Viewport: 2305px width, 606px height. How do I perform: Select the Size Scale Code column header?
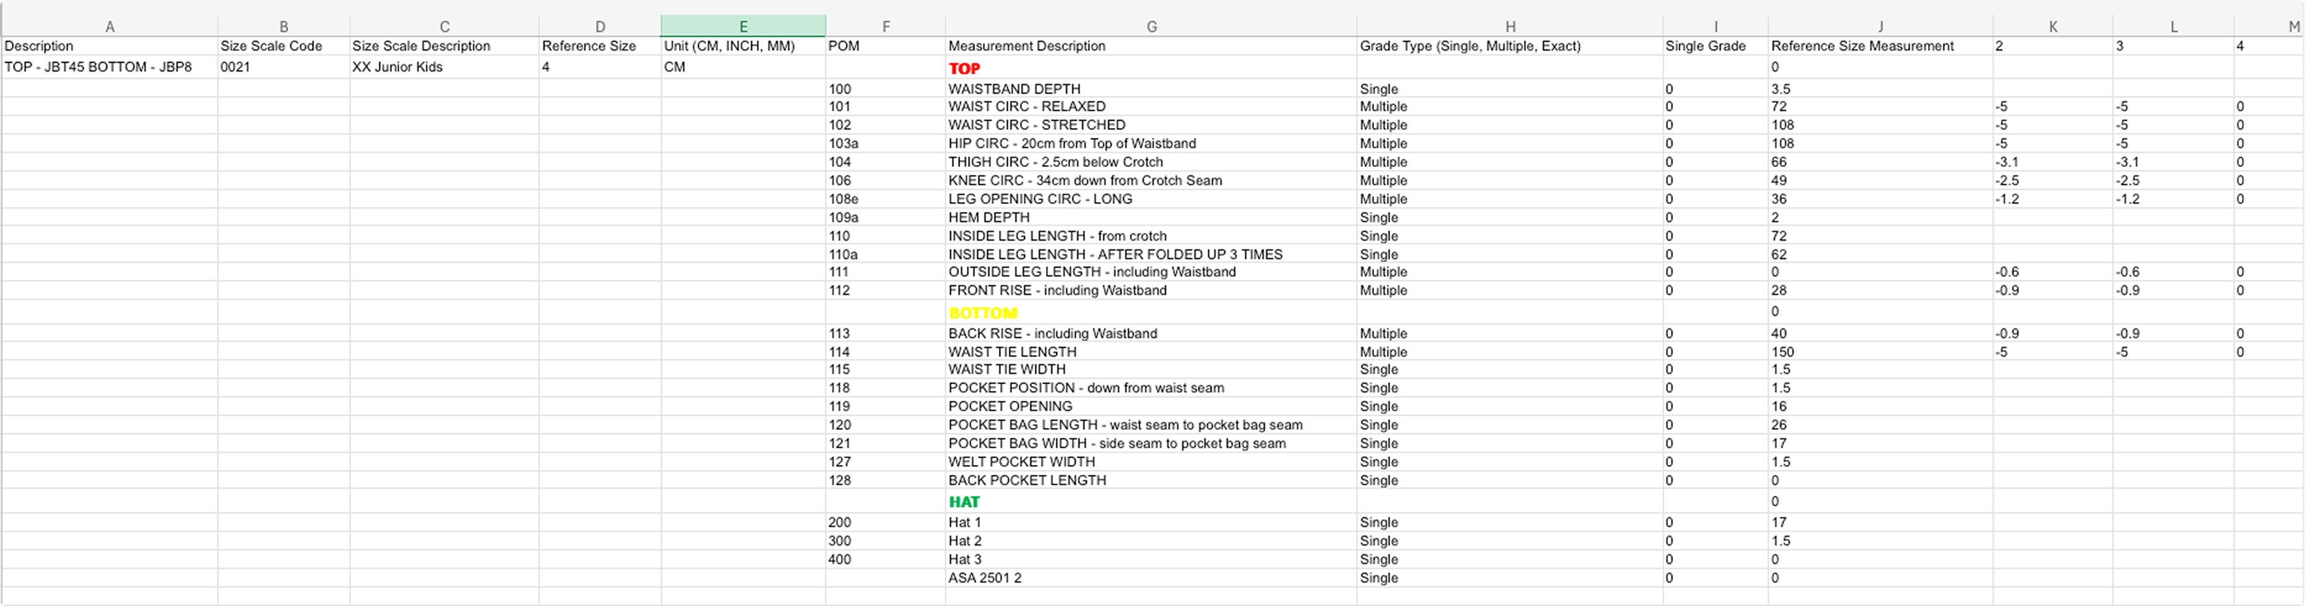[270, 46]
